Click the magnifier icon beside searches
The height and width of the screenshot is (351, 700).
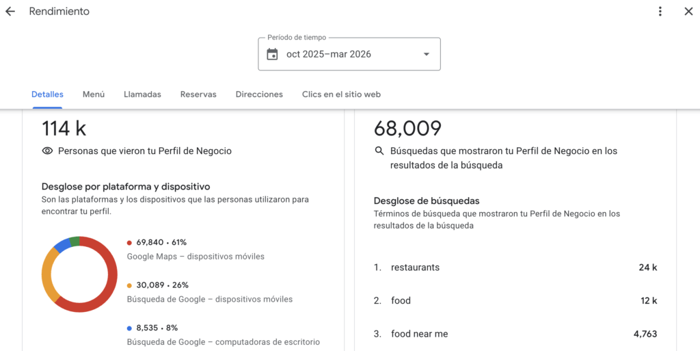(x=379, y=151)
